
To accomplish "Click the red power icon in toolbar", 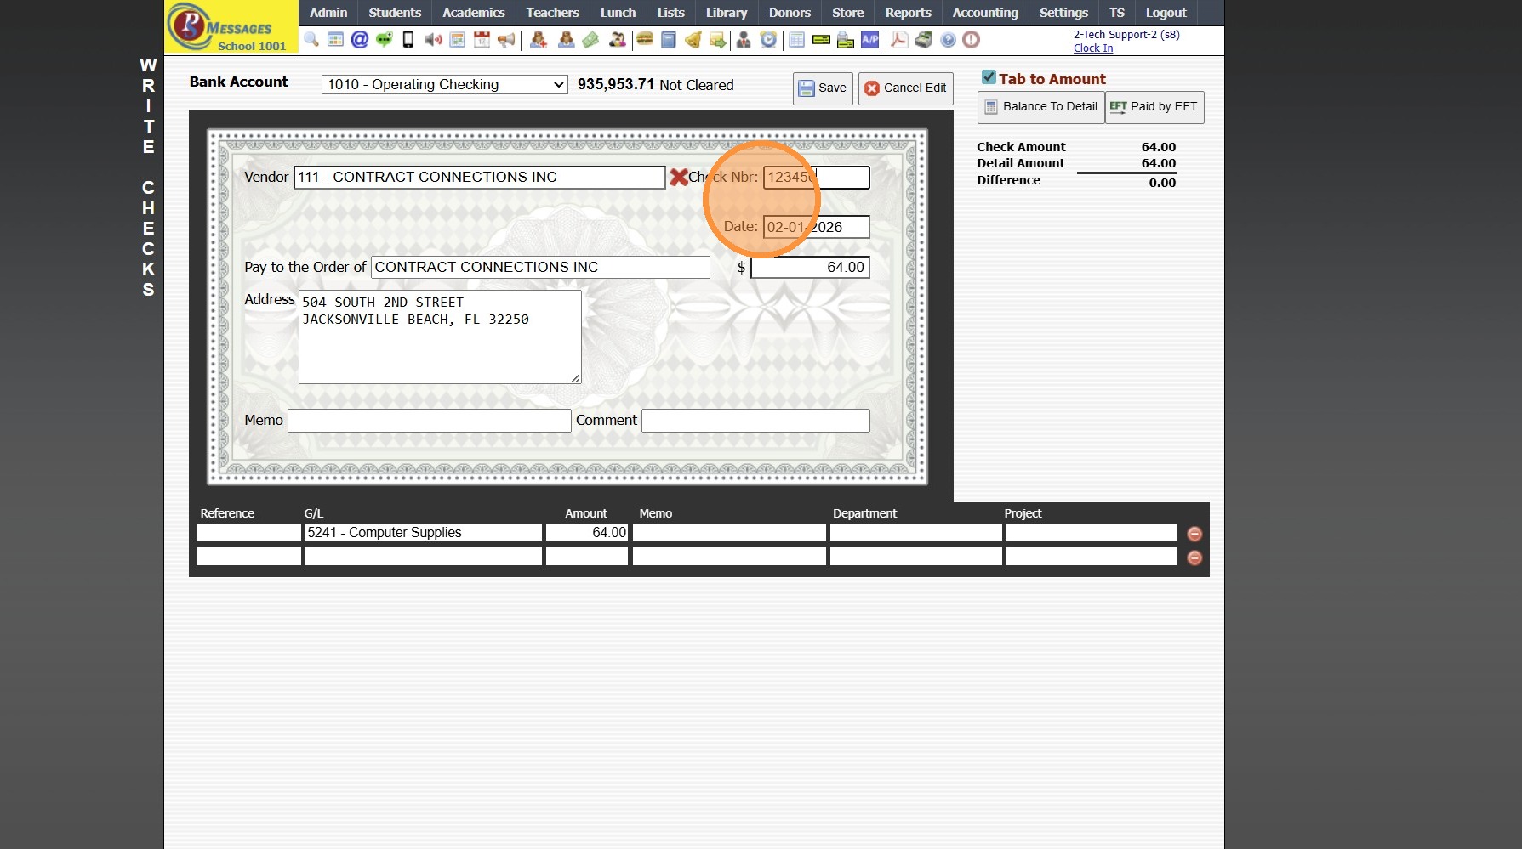I will pos(972,39).
